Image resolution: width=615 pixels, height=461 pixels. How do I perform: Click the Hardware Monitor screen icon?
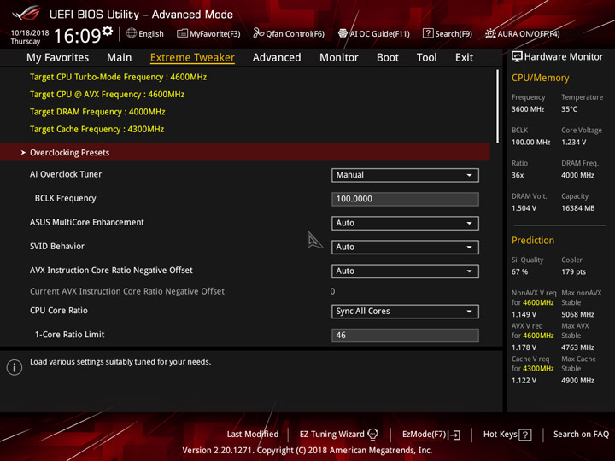[517, 57]
